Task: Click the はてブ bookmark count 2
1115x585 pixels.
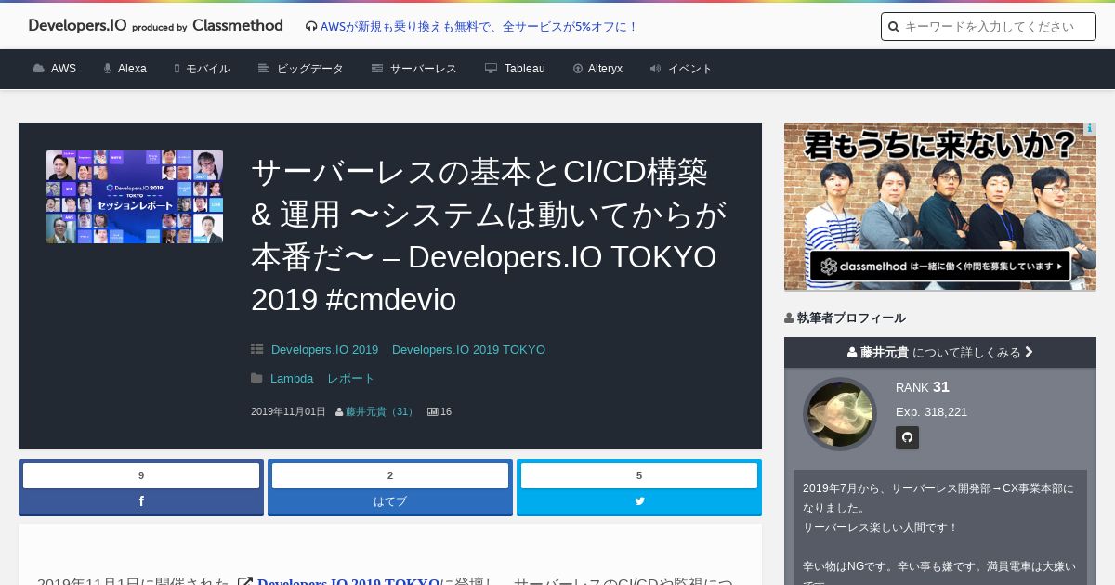Action: 390,475
